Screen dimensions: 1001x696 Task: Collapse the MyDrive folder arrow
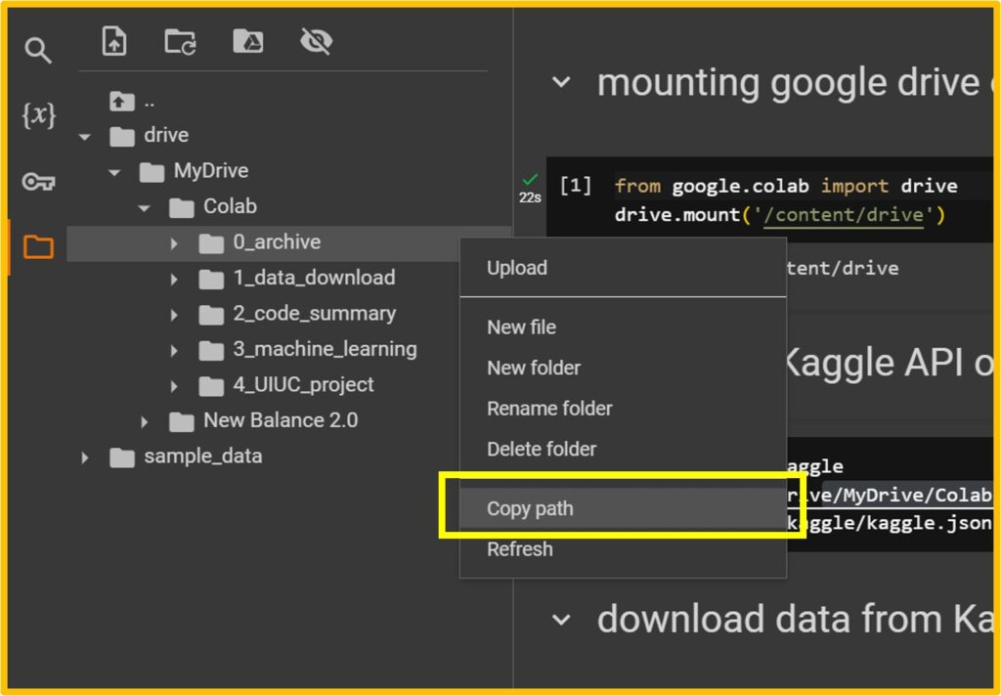[114, 172]
